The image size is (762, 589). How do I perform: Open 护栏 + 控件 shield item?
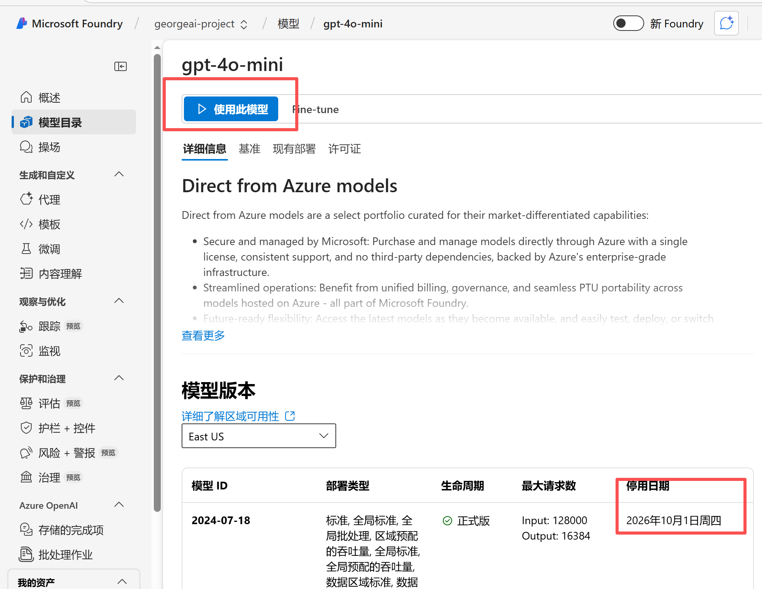[x=66, y=428]
